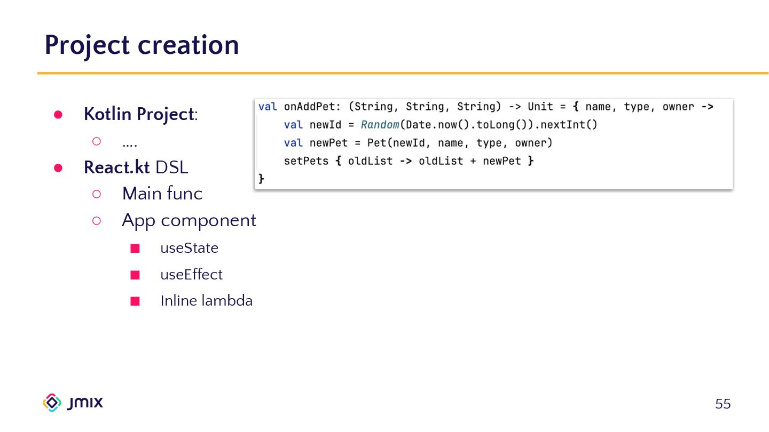Click the Inline lambda list item
Screen dimensions: 769x432
tap(206, 301)
